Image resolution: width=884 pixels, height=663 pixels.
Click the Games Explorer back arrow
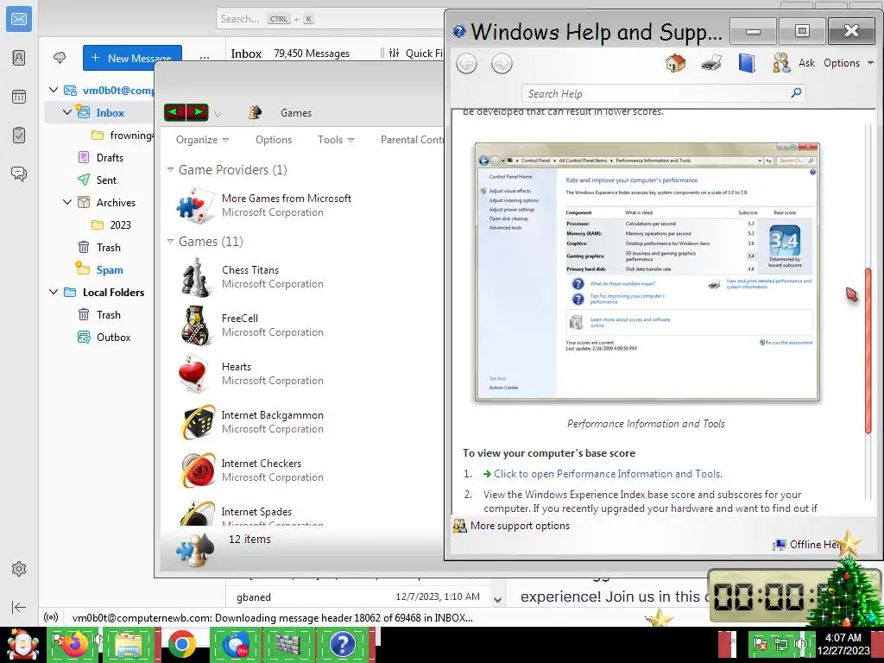click(x=174, y=113)
